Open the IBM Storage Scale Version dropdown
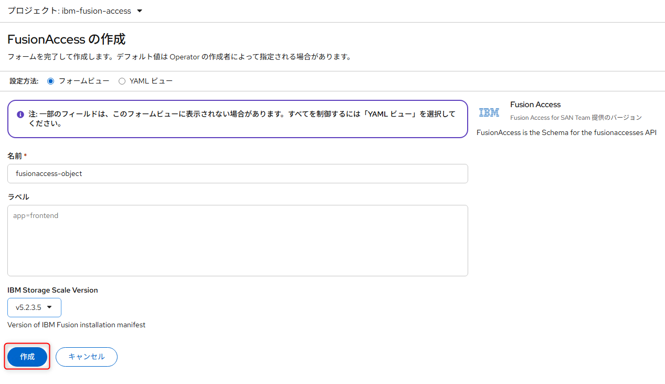 (x=34, y=307)
